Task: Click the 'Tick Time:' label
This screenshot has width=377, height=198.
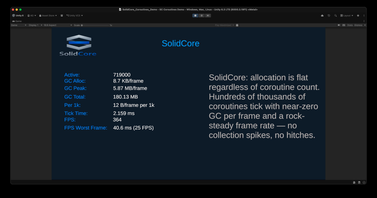Action: pyautogui.click(x=76, y=113)
